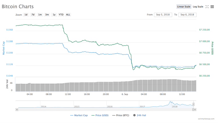Open the chart hamburger menu
The image size is (218, 123).
(x=212, y=7)
